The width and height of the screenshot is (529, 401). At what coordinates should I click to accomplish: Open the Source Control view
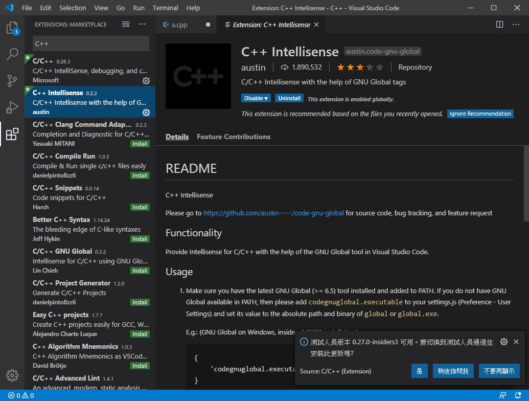[x=12, y=80]
